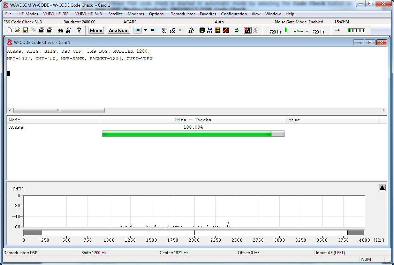Click the slider icon left of the level meter
Image resolution: width=394 pixels, height=265 pixels.
click(338, 30)
